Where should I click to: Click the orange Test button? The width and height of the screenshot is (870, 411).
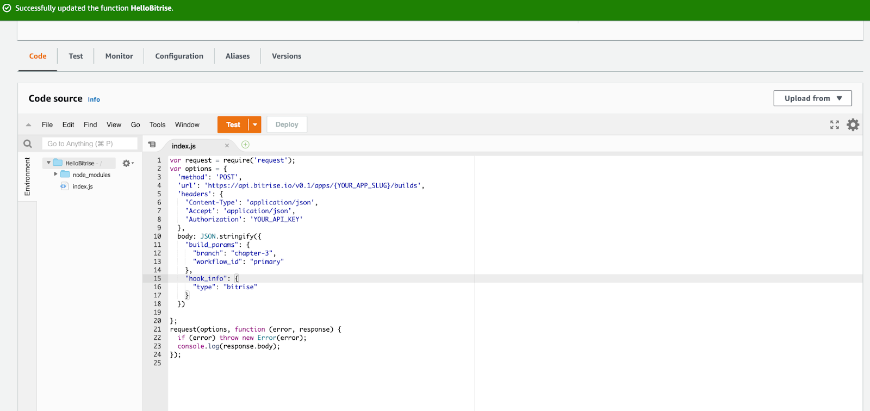click(x=233, y=124)
